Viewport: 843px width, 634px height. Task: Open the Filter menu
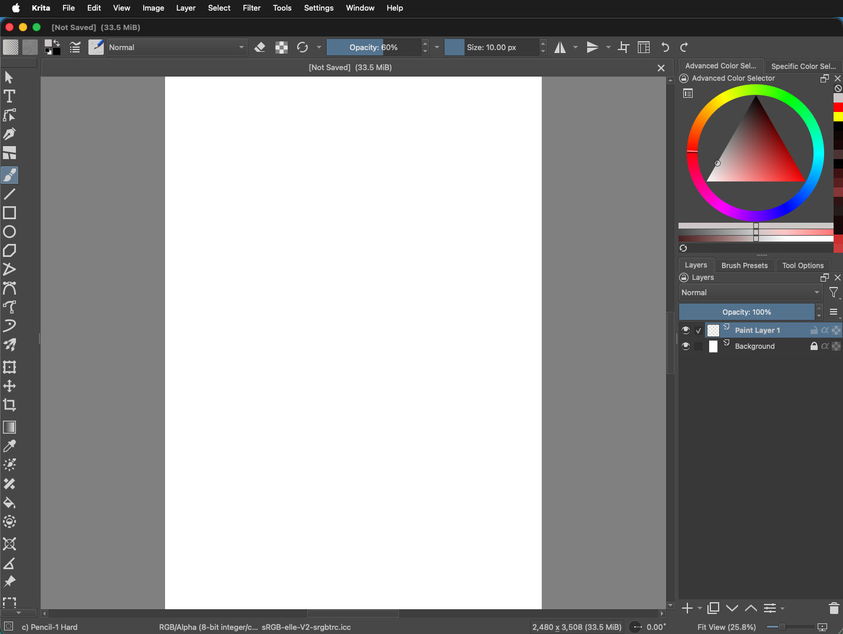tap(252, 8)
